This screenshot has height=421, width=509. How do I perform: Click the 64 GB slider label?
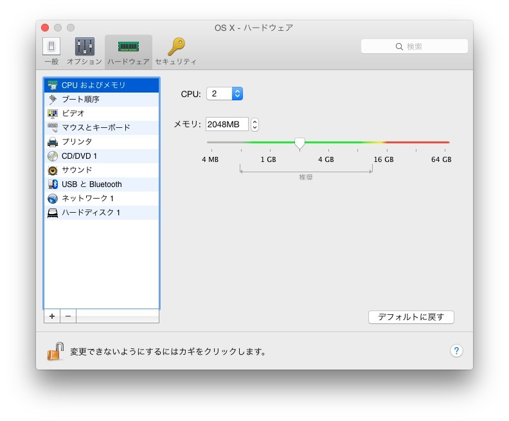(441, 159)
